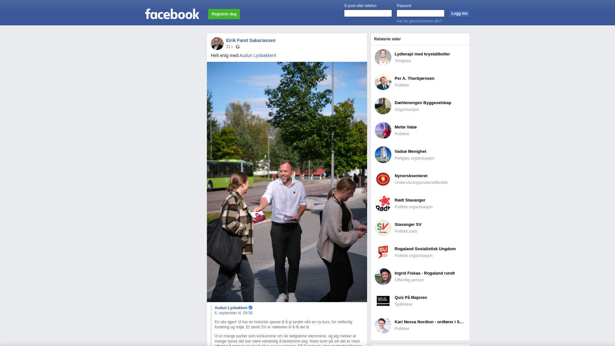This screenshot has width=615, height=346.
Task: Focus the Passord input field
Action: [421, 13]
